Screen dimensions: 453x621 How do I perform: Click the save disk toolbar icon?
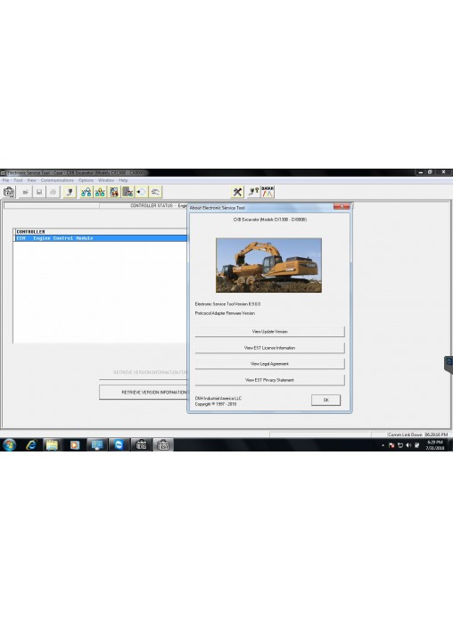pyautogui.click(x=39, y=192)
